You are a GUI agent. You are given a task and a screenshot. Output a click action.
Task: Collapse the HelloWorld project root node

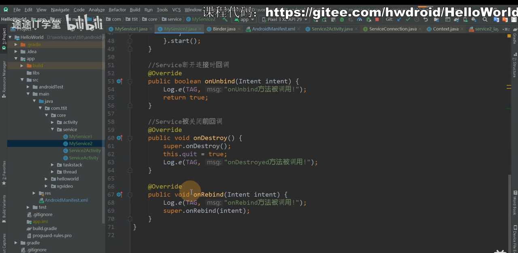point(10,37)
